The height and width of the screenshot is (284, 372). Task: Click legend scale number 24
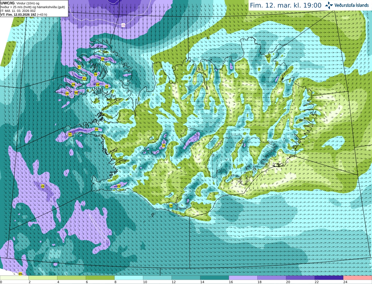coord(345,282)
